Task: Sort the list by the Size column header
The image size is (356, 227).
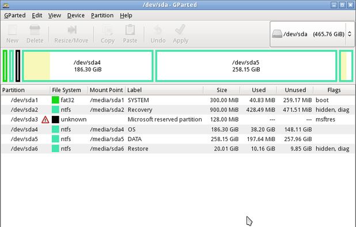Action: click(x=222, y=90)
